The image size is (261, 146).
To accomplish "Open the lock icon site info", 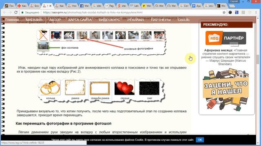I will pos(22,13).
